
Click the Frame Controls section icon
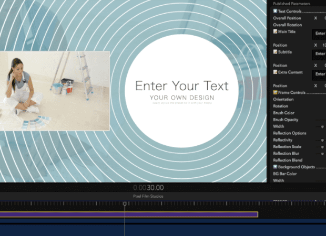[x=275, y=92]
